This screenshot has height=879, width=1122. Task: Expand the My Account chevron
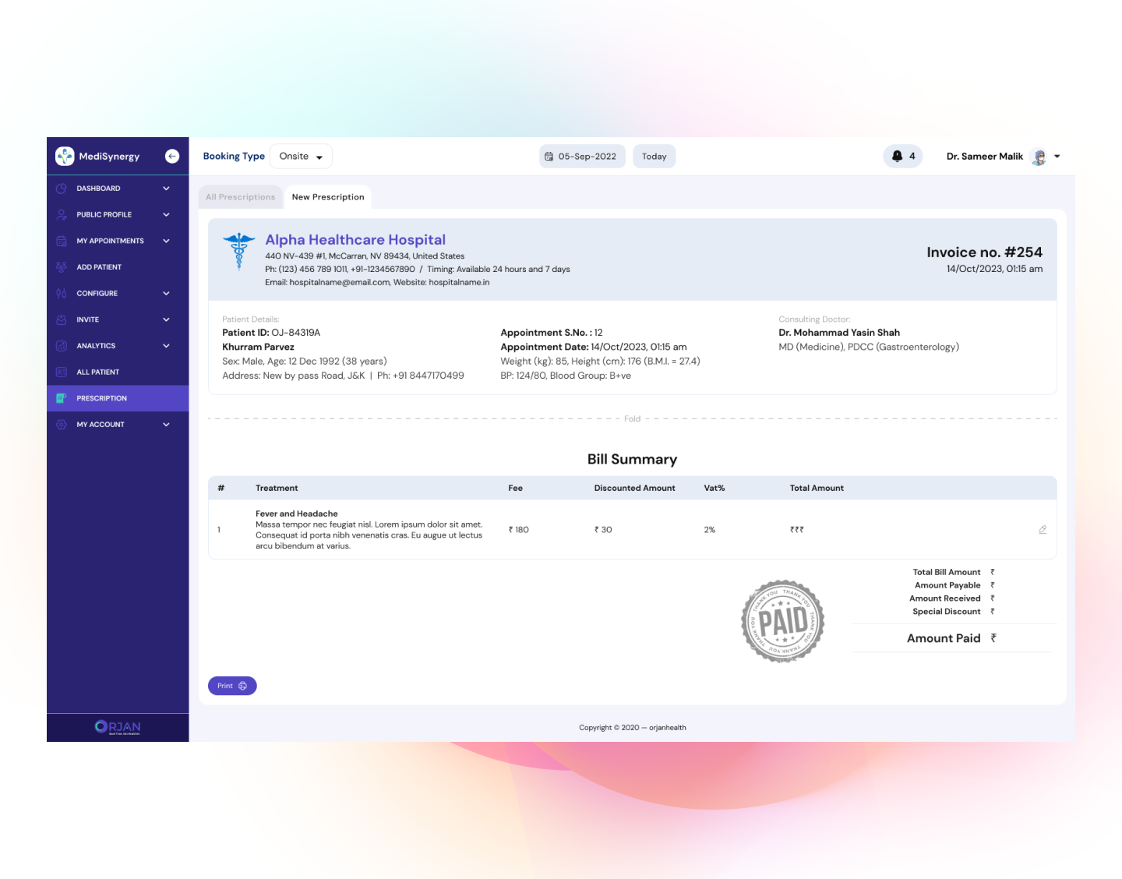(x=166, y=425)
